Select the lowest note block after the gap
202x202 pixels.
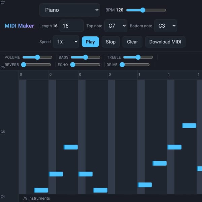click(145, 185)
